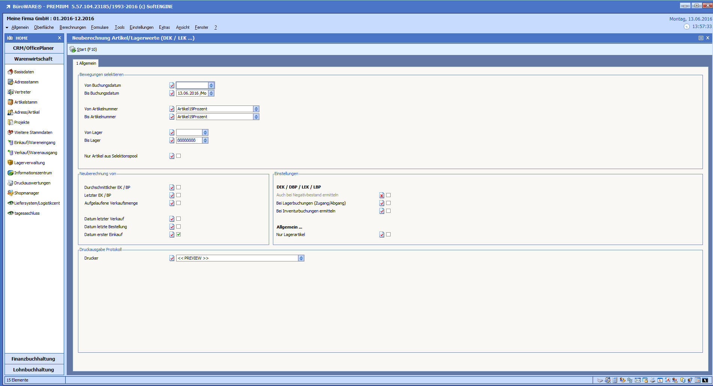
Task: Click the Start (F10) toolbar icon
Action: click(x=73, y=49)
